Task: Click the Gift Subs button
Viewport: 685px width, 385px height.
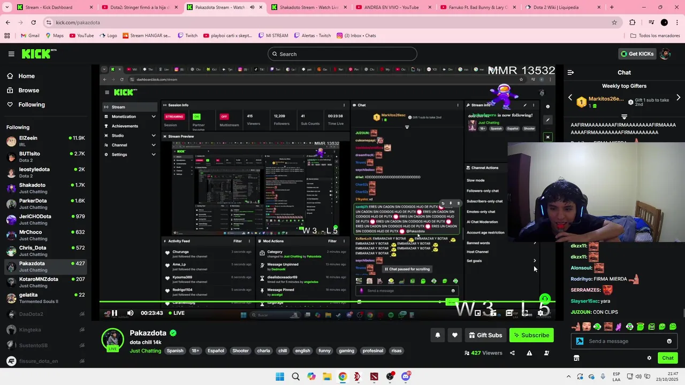Action: click(485, 335)
